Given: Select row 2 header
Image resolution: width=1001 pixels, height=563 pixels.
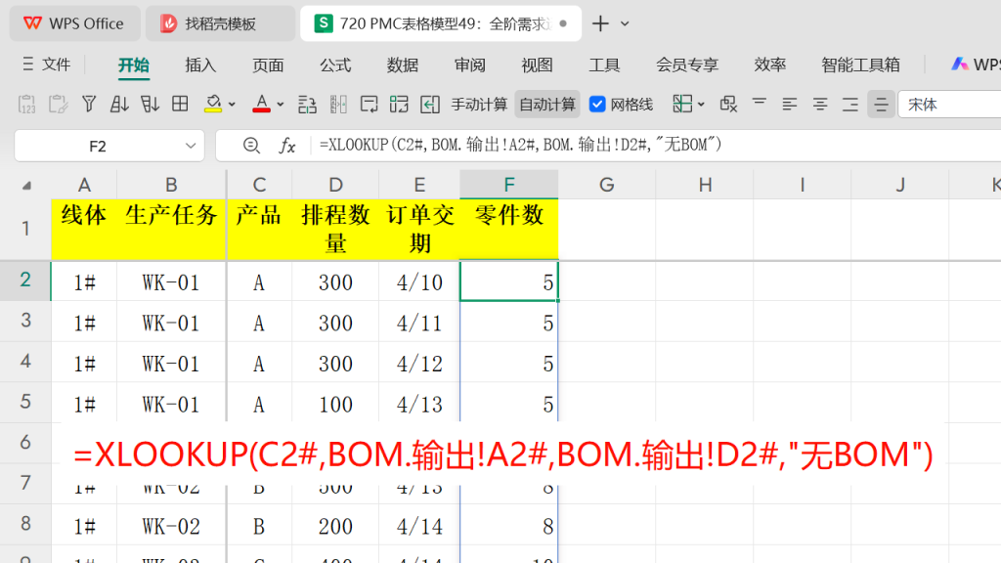Looking at the screenshot, I should click(25, 280).
